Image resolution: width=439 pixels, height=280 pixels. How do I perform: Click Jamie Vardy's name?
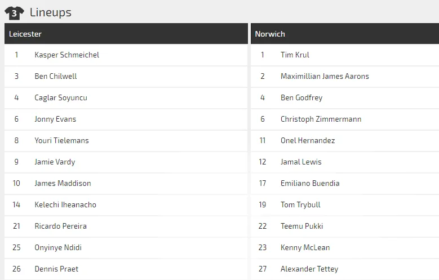click(x=55, y=162)
